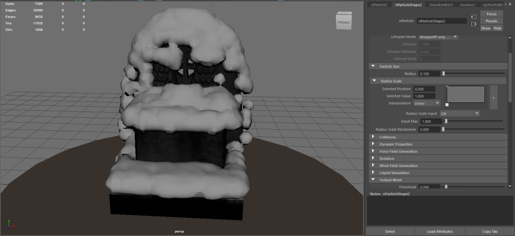Open the Radius Scale Input dropdown
515x236 pixels.
pos(460,114)
